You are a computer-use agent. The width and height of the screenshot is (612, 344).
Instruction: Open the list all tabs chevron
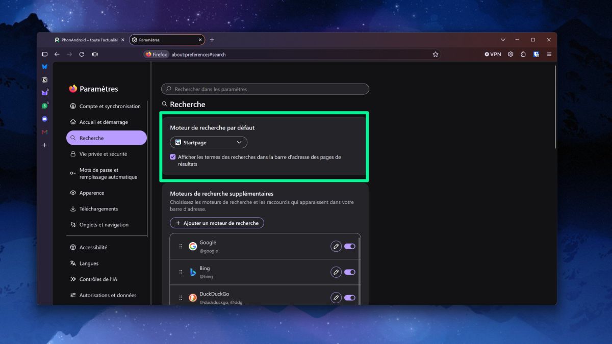(503, 40)
